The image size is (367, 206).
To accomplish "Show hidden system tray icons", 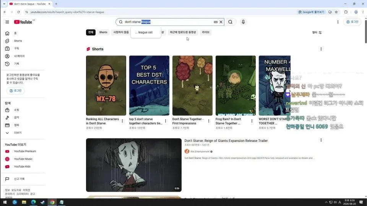I will click(326, 202).
